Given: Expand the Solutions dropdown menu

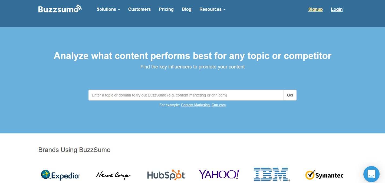Looking at the screenshot, I should click(108, 9).
